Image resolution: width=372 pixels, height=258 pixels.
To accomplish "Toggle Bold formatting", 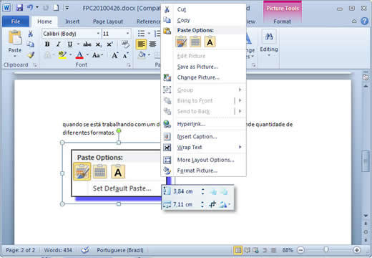I will click(47, 44).
